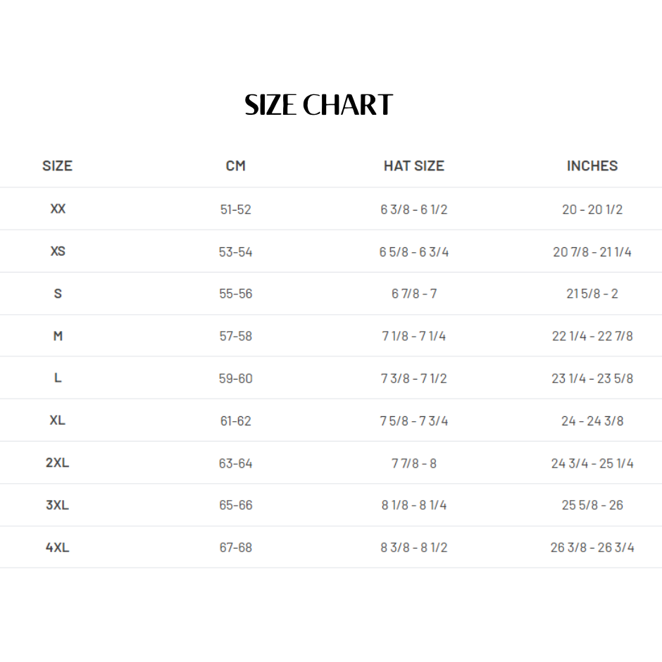Click hat size 7 3/8 - 7 1/2
The image size is (662, 662).
(414, 378)
